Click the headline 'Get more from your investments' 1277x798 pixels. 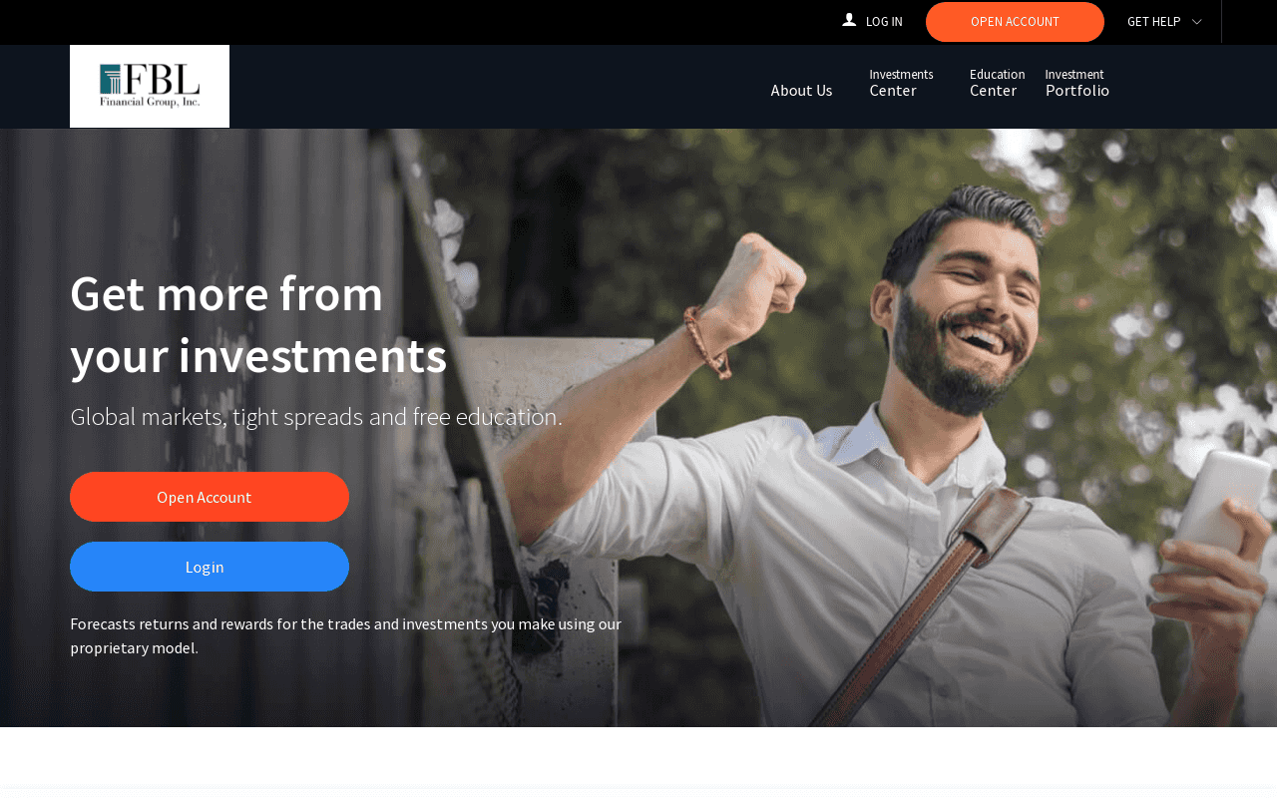258,324
